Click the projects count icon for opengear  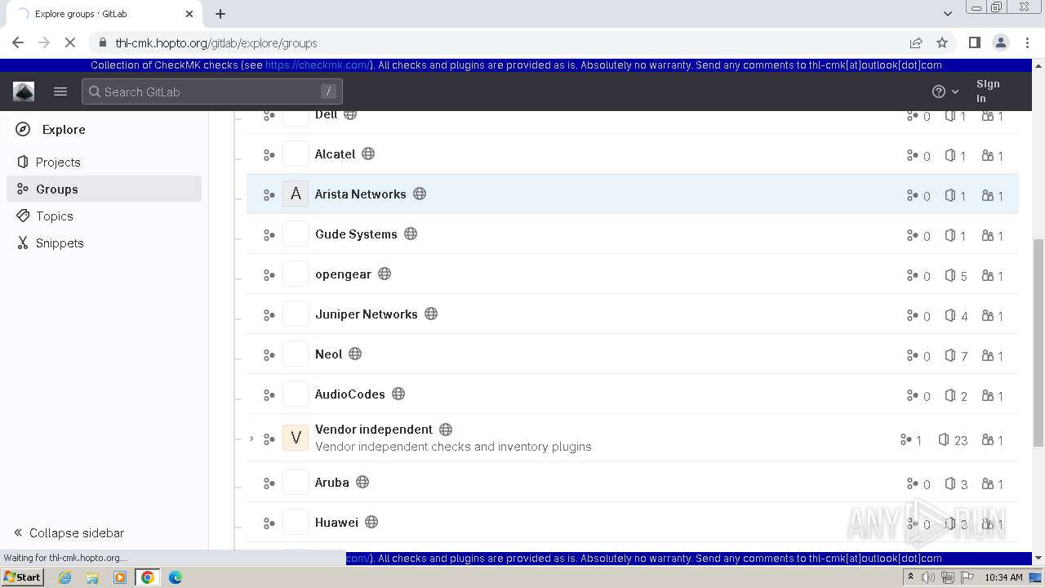(x=950, y=275)
